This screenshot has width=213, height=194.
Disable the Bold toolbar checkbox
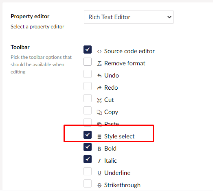88,147
